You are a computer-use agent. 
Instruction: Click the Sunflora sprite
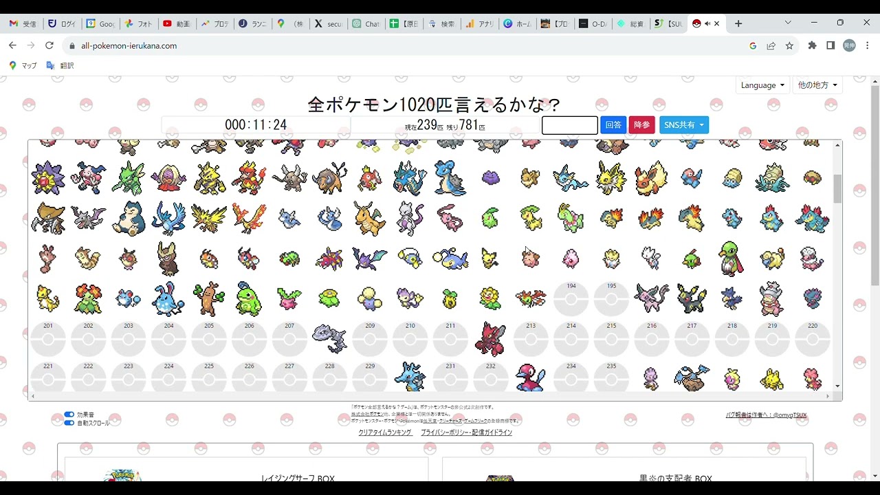coord(490,298)
